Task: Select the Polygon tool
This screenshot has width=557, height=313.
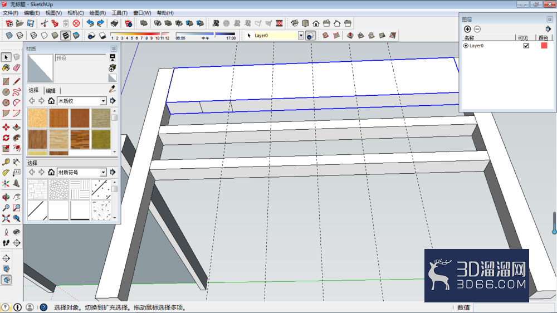Action: tap(6, 102)
